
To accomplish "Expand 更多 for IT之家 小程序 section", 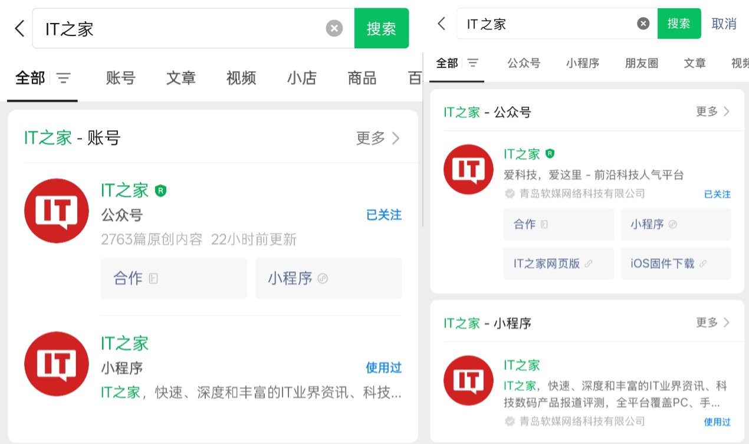I will tap(712, 323).
